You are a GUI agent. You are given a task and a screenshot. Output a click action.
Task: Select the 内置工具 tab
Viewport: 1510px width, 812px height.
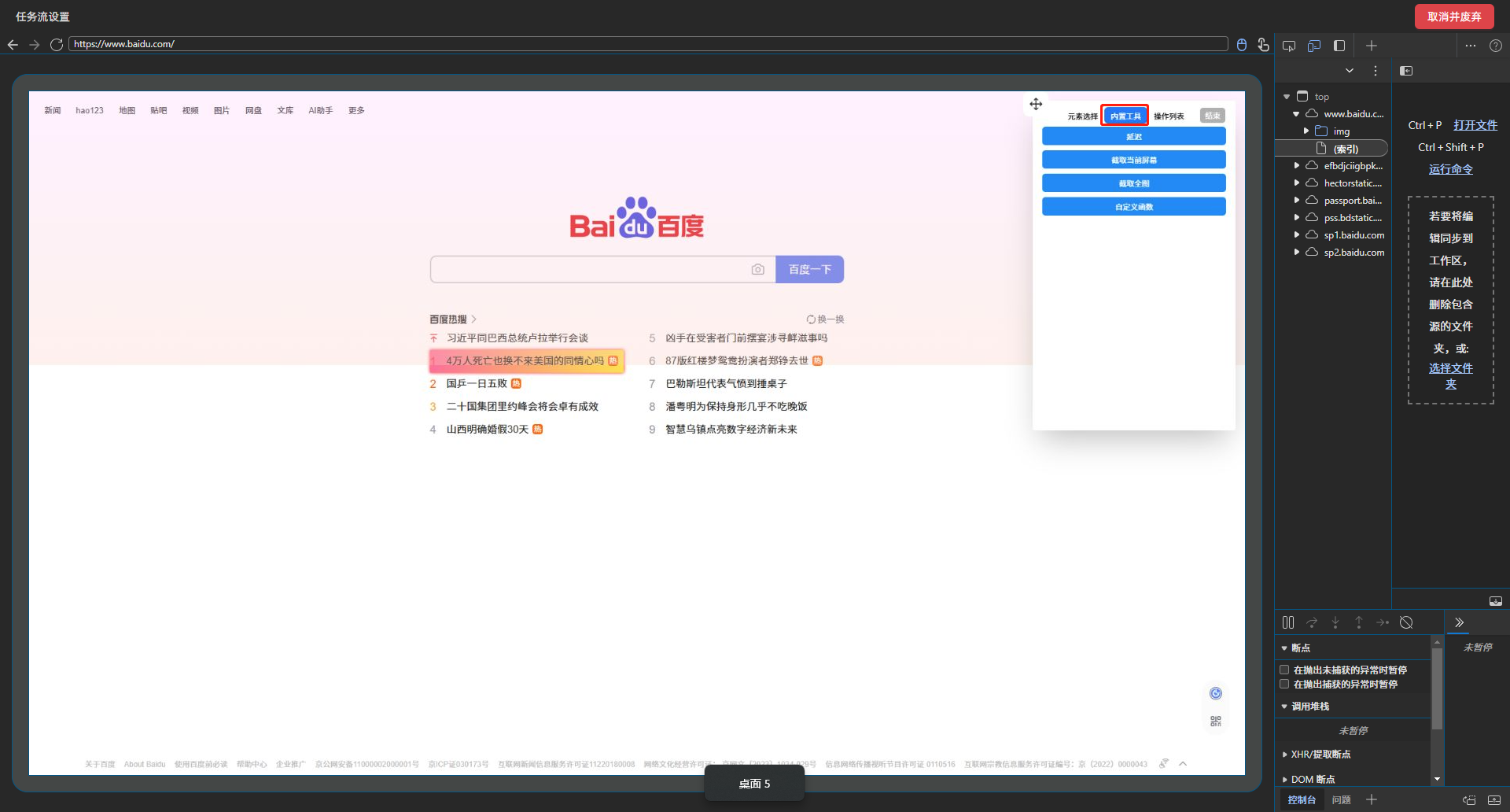[1125, 116]
